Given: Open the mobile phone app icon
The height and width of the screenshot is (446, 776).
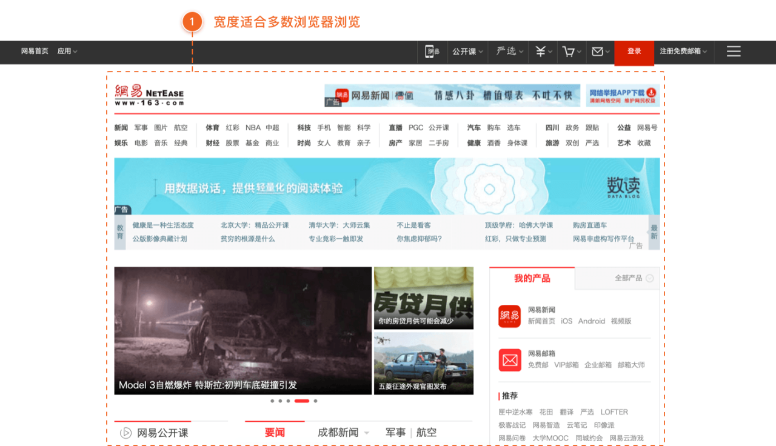Looking at the screenshot, I should (x=432, y=52).
